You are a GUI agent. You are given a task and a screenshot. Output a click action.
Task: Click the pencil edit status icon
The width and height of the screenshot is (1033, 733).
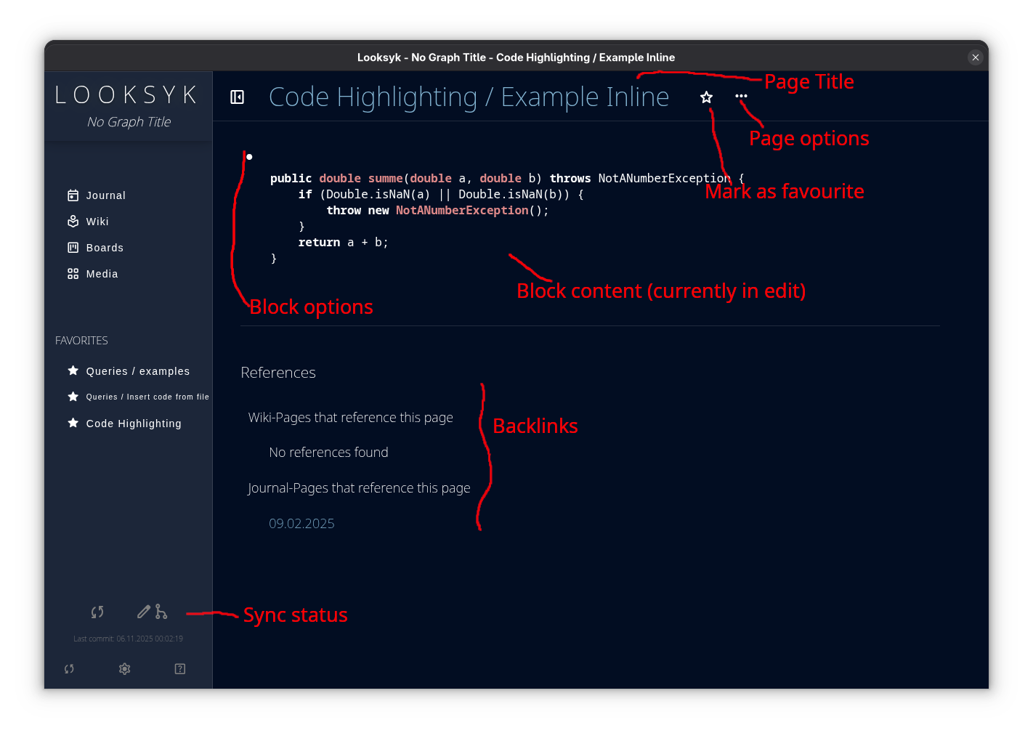[x=144, y=612]
